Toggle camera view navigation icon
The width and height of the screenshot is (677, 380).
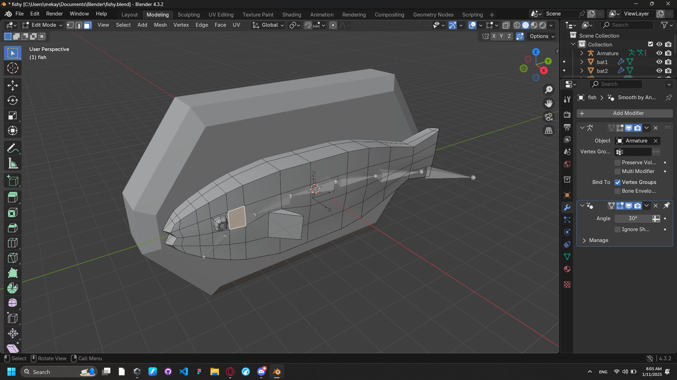point(549,117)
